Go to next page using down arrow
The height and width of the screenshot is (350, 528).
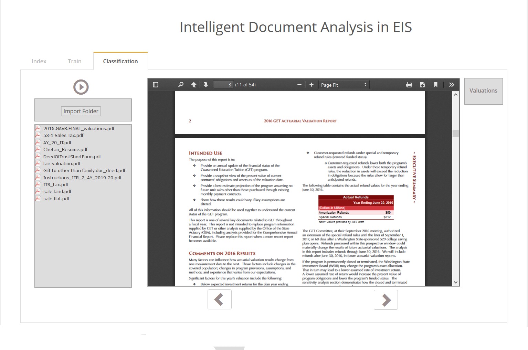(x=206, y=85)
